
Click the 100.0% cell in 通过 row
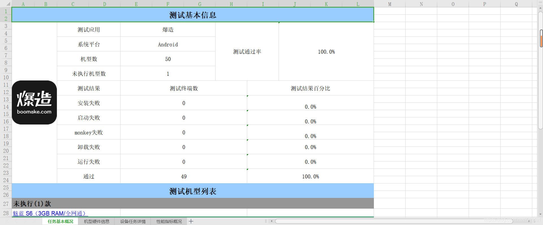point(310,176)
